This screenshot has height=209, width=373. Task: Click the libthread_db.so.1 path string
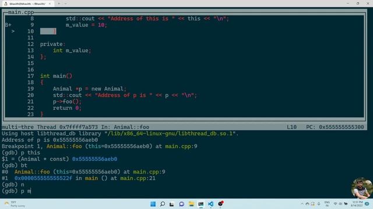click(170, 134)
